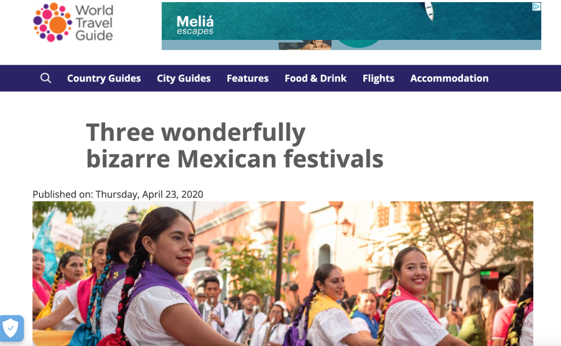Click the colorful dots logo emblem
561x346 pixels.
(x=53, y=22)
